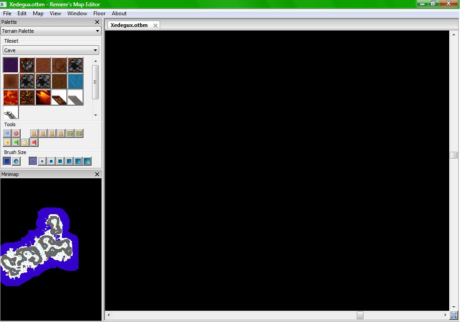Image resolution: width=460 pixels, height=322 pixels.
Task: Select the purple void terrain brush
Action: [x=11, y=65]
